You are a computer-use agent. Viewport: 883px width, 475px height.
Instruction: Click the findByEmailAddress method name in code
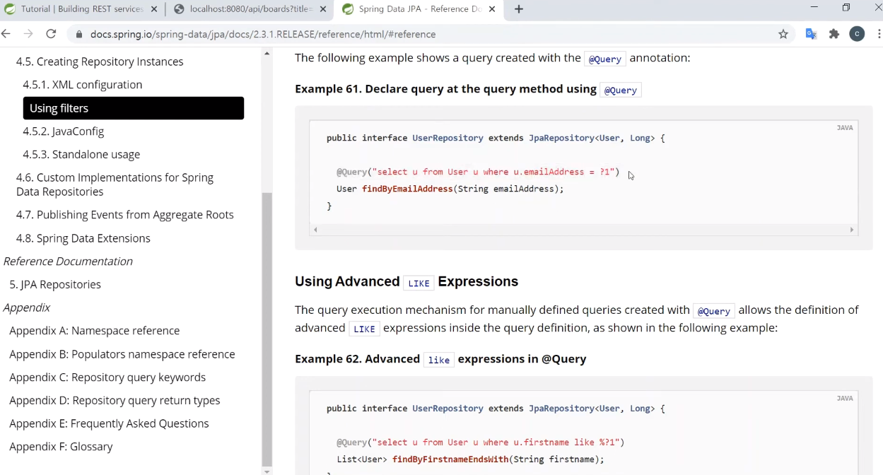pos(407,189)
